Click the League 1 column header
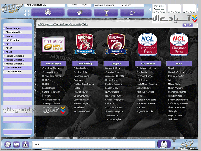The width and height of the screenshot is (201, 151). (x=116, y=64)
